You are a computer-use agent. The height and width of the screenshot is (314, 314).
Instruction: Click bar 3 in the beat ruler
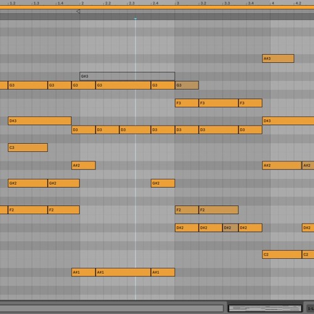click(178, 3)
